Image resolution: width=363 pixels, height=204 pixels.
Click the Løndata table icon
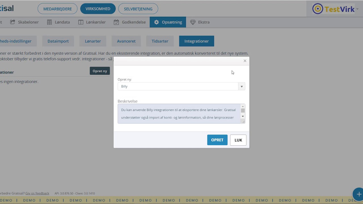50,22
